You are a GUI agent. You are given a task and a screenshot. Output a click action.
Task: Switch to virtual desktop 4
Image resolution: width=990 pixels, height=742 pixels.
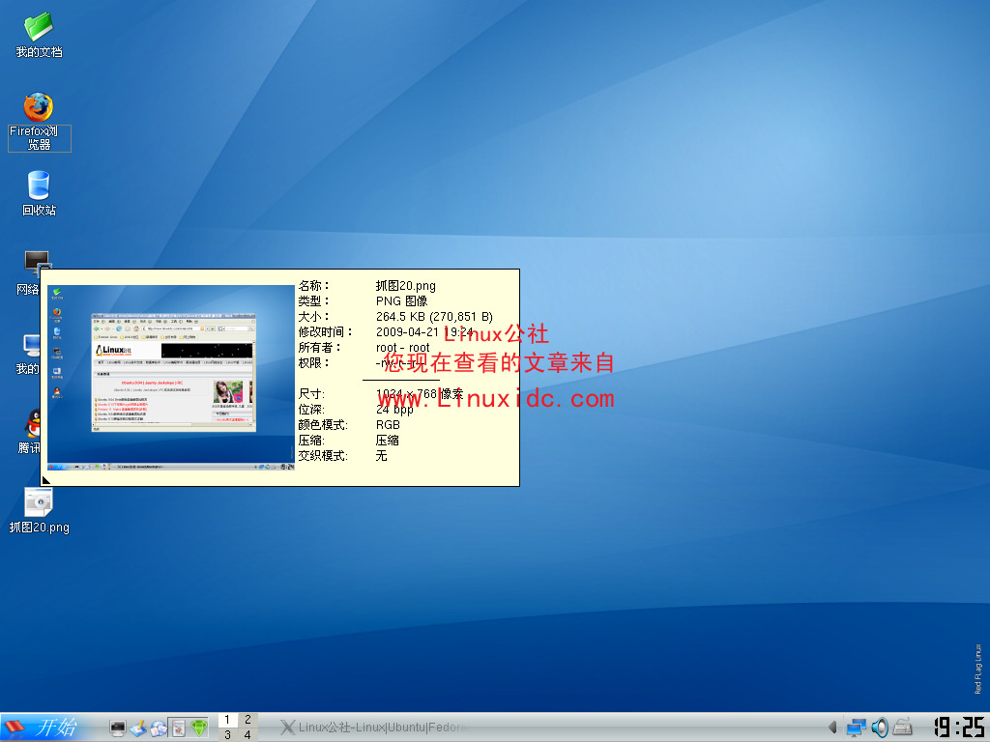coord(247,735)
